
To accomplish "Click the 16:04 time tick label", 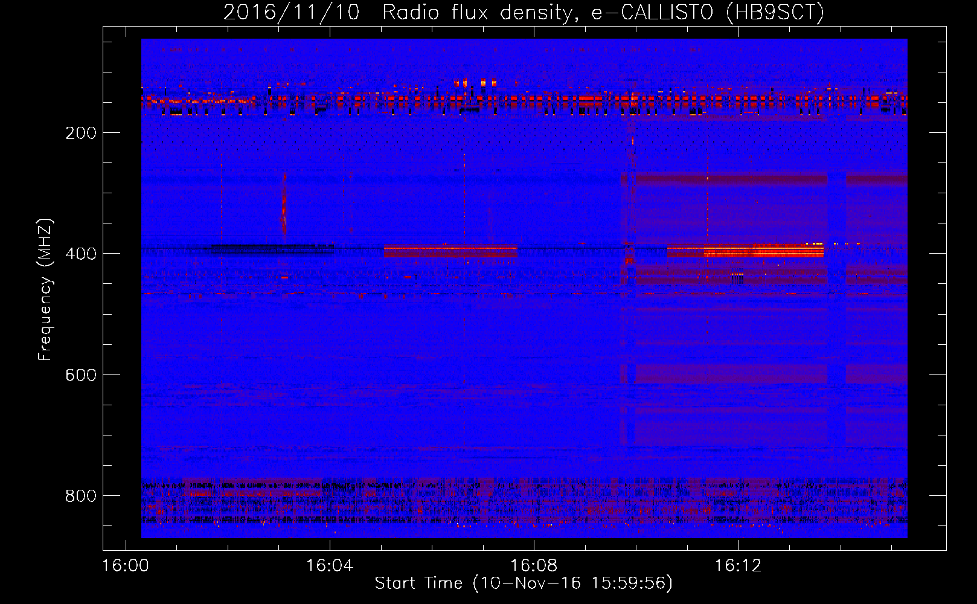I will [330, 566].
